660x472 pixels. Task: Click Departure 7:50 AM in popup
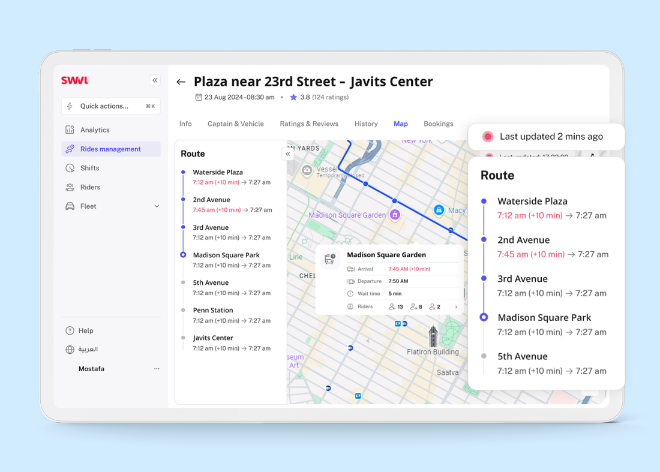pos(398,281)
